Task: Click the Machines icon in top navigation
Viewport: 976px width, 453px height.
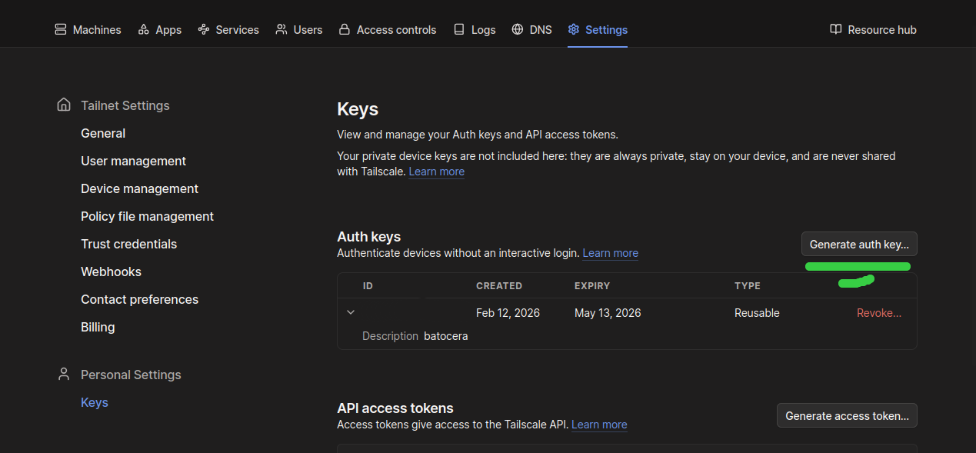Action: [61, 29]
